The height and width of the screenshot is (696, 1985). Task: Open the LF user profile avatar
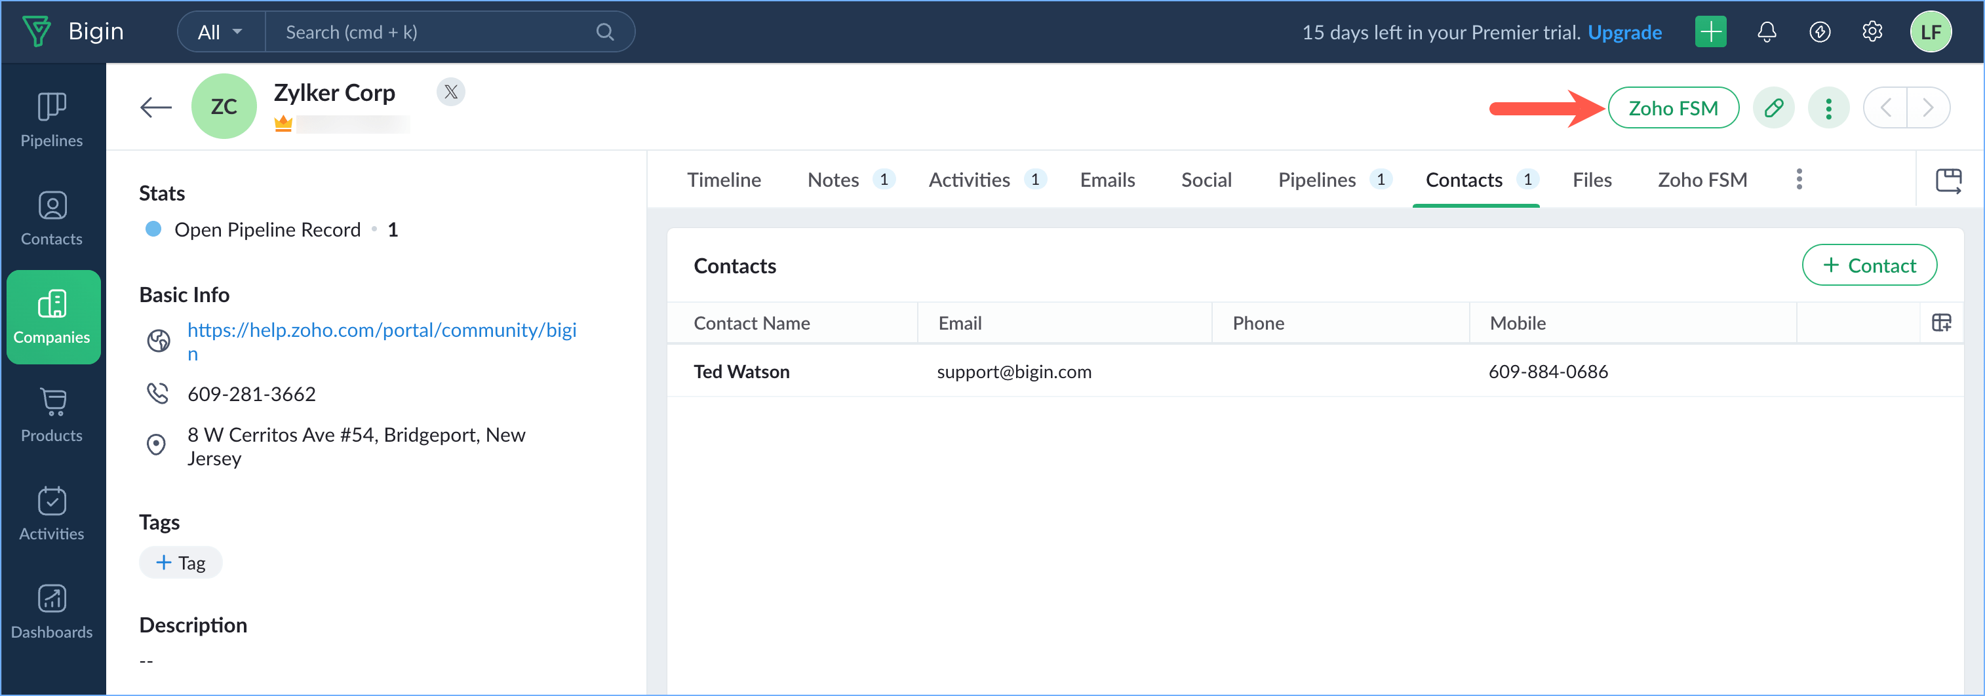(1931, 31)
